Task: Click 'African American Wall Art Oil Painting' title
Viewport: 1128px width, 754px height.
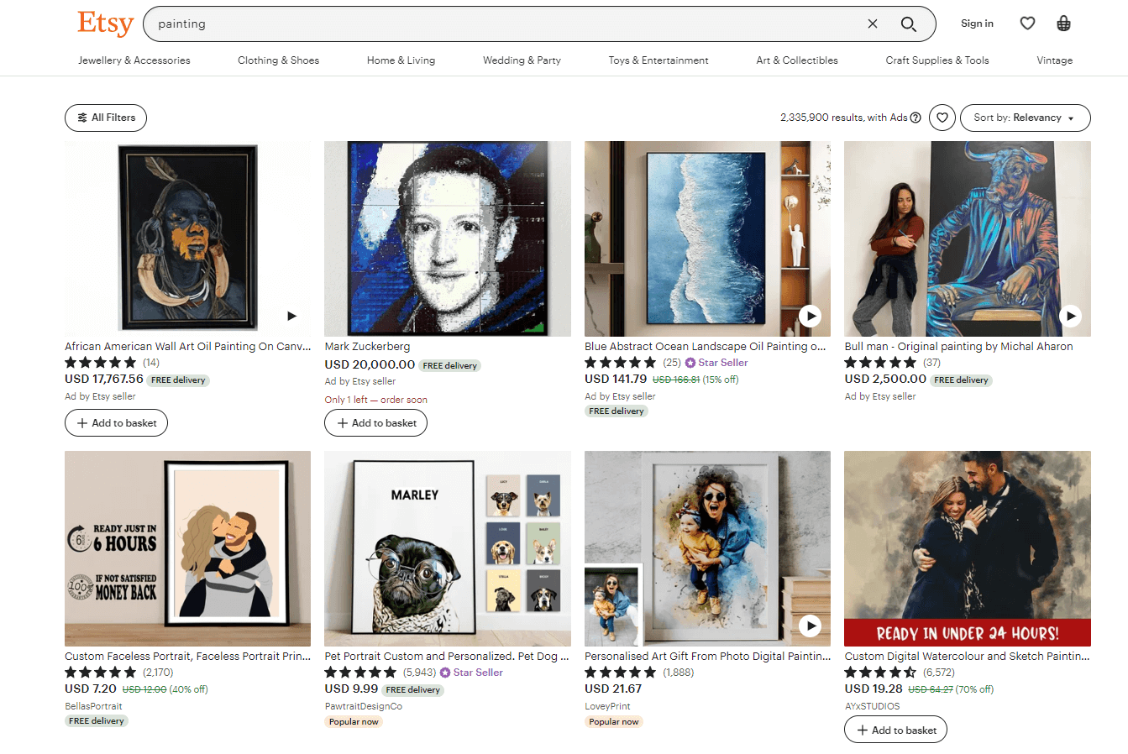Action: 187,347
